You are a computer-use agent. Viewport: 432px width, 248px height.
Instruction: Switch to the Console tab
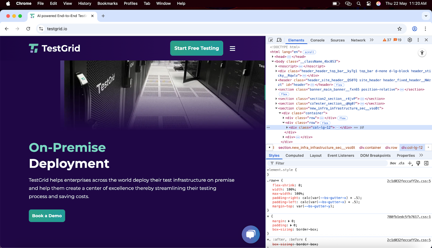point(318,40)
